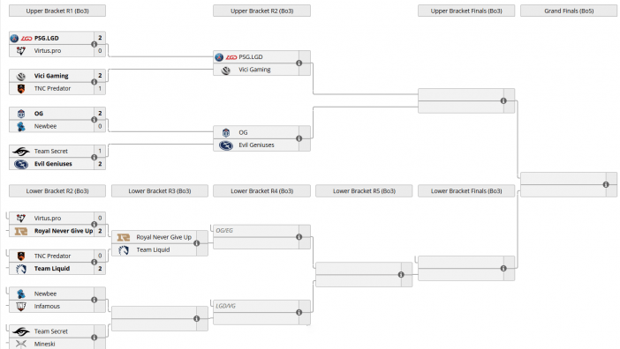Click the Upper Bracket Finals info icon
The width and height of the screenshot is (620, 349).
503,100
